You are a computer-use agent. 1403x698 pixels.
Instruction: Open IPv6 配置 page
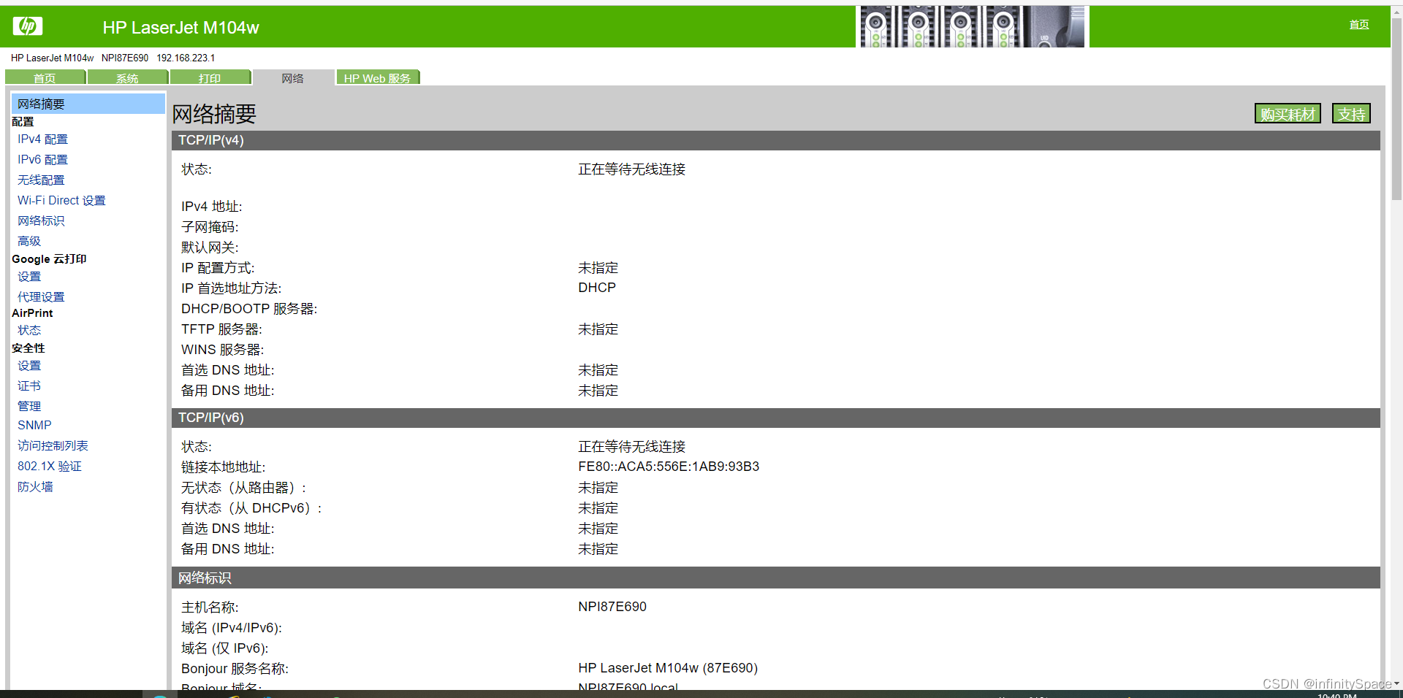[x=42, y=159]
